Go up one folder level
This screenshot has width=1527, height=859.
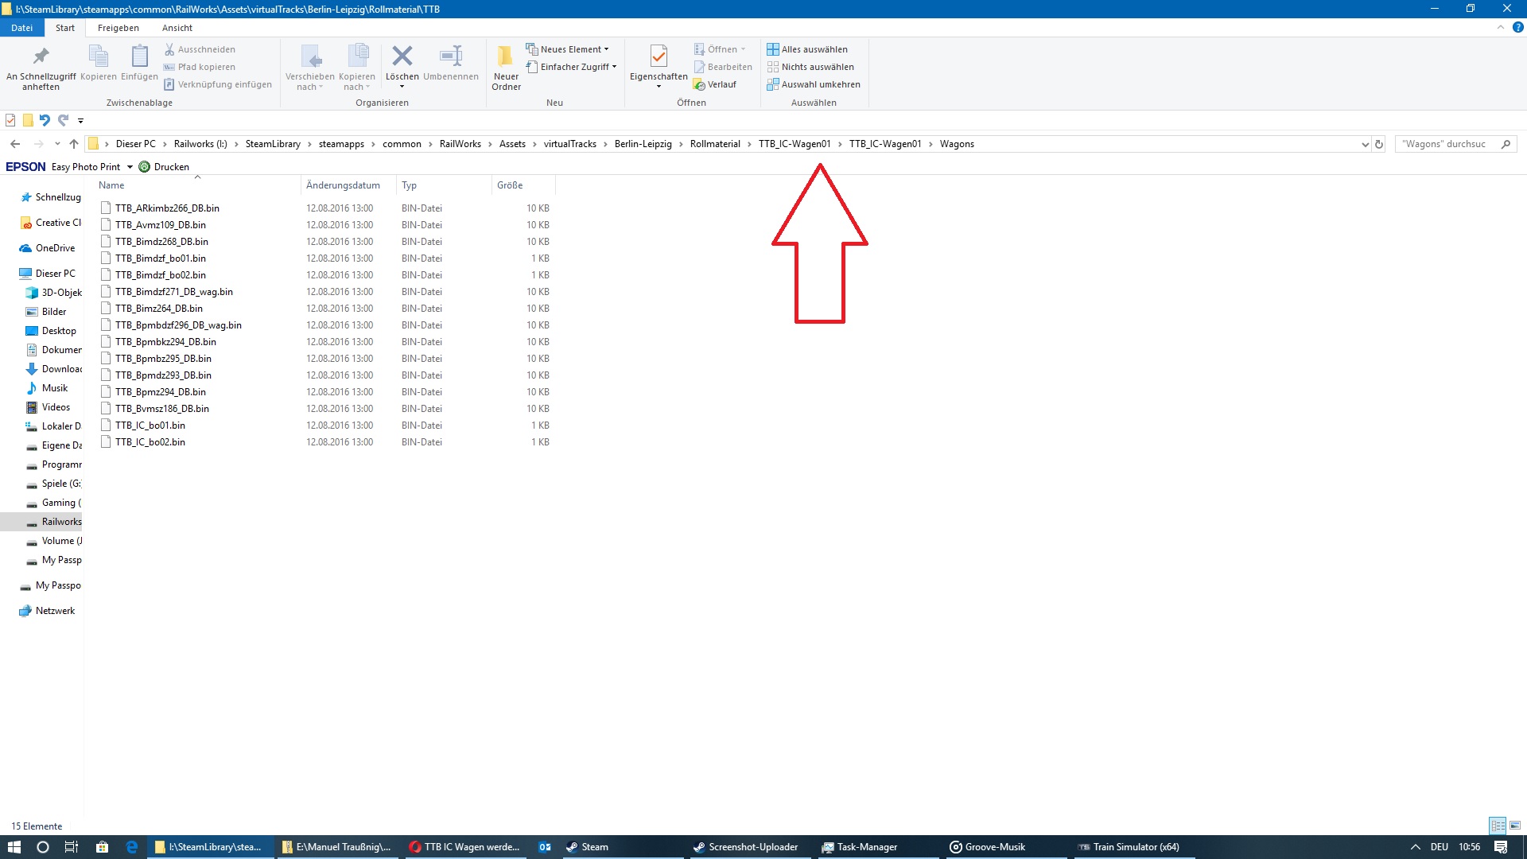74,144
